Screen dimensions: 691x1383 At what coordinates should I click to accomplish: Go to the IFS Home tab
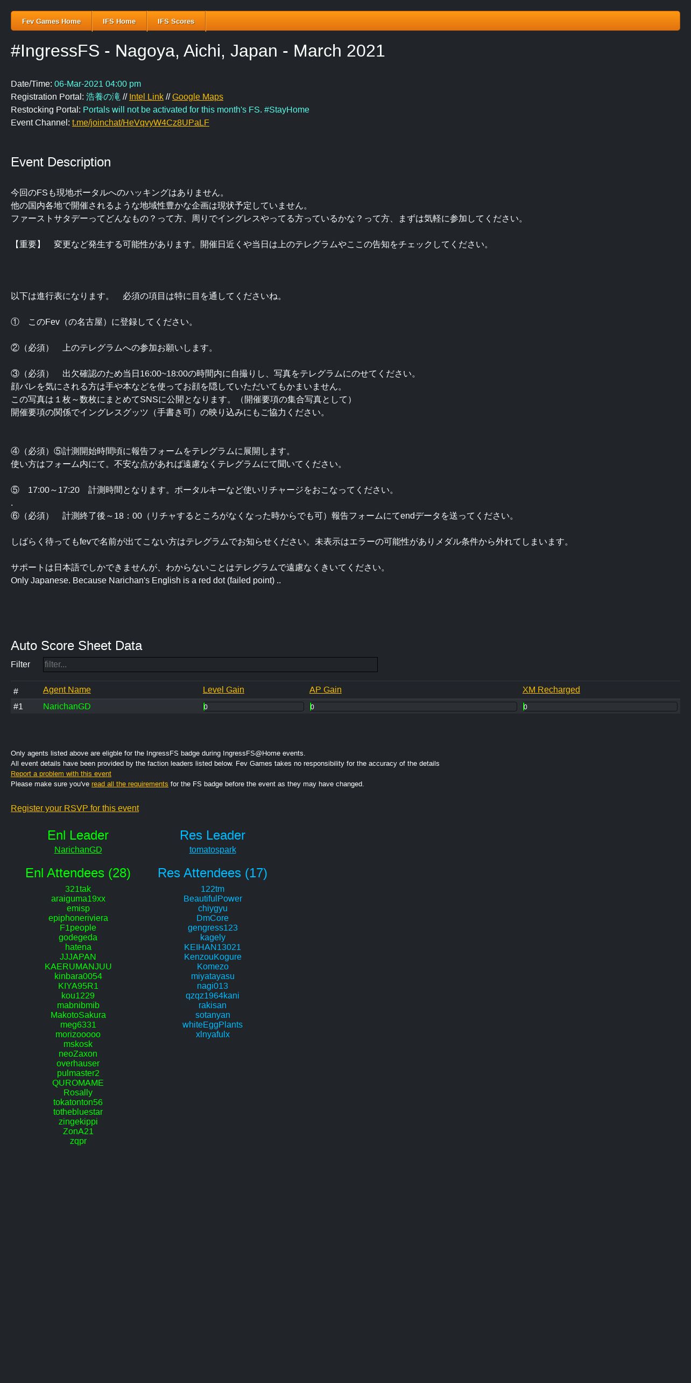(119, 21)
